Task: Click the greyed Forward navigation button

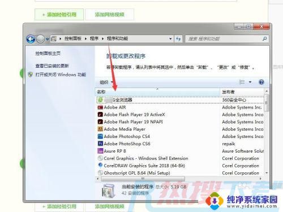Action: (40, 39)
